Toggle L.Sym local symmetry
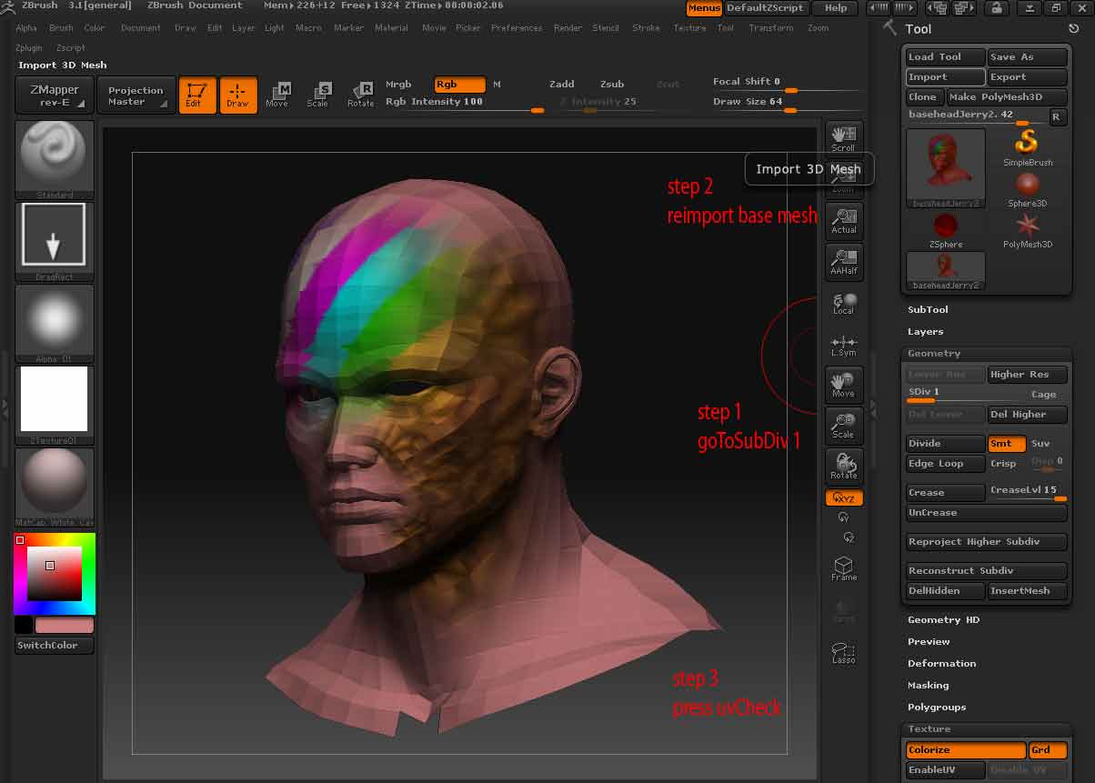The image size is (1095, 783). (x=844, y=346)
